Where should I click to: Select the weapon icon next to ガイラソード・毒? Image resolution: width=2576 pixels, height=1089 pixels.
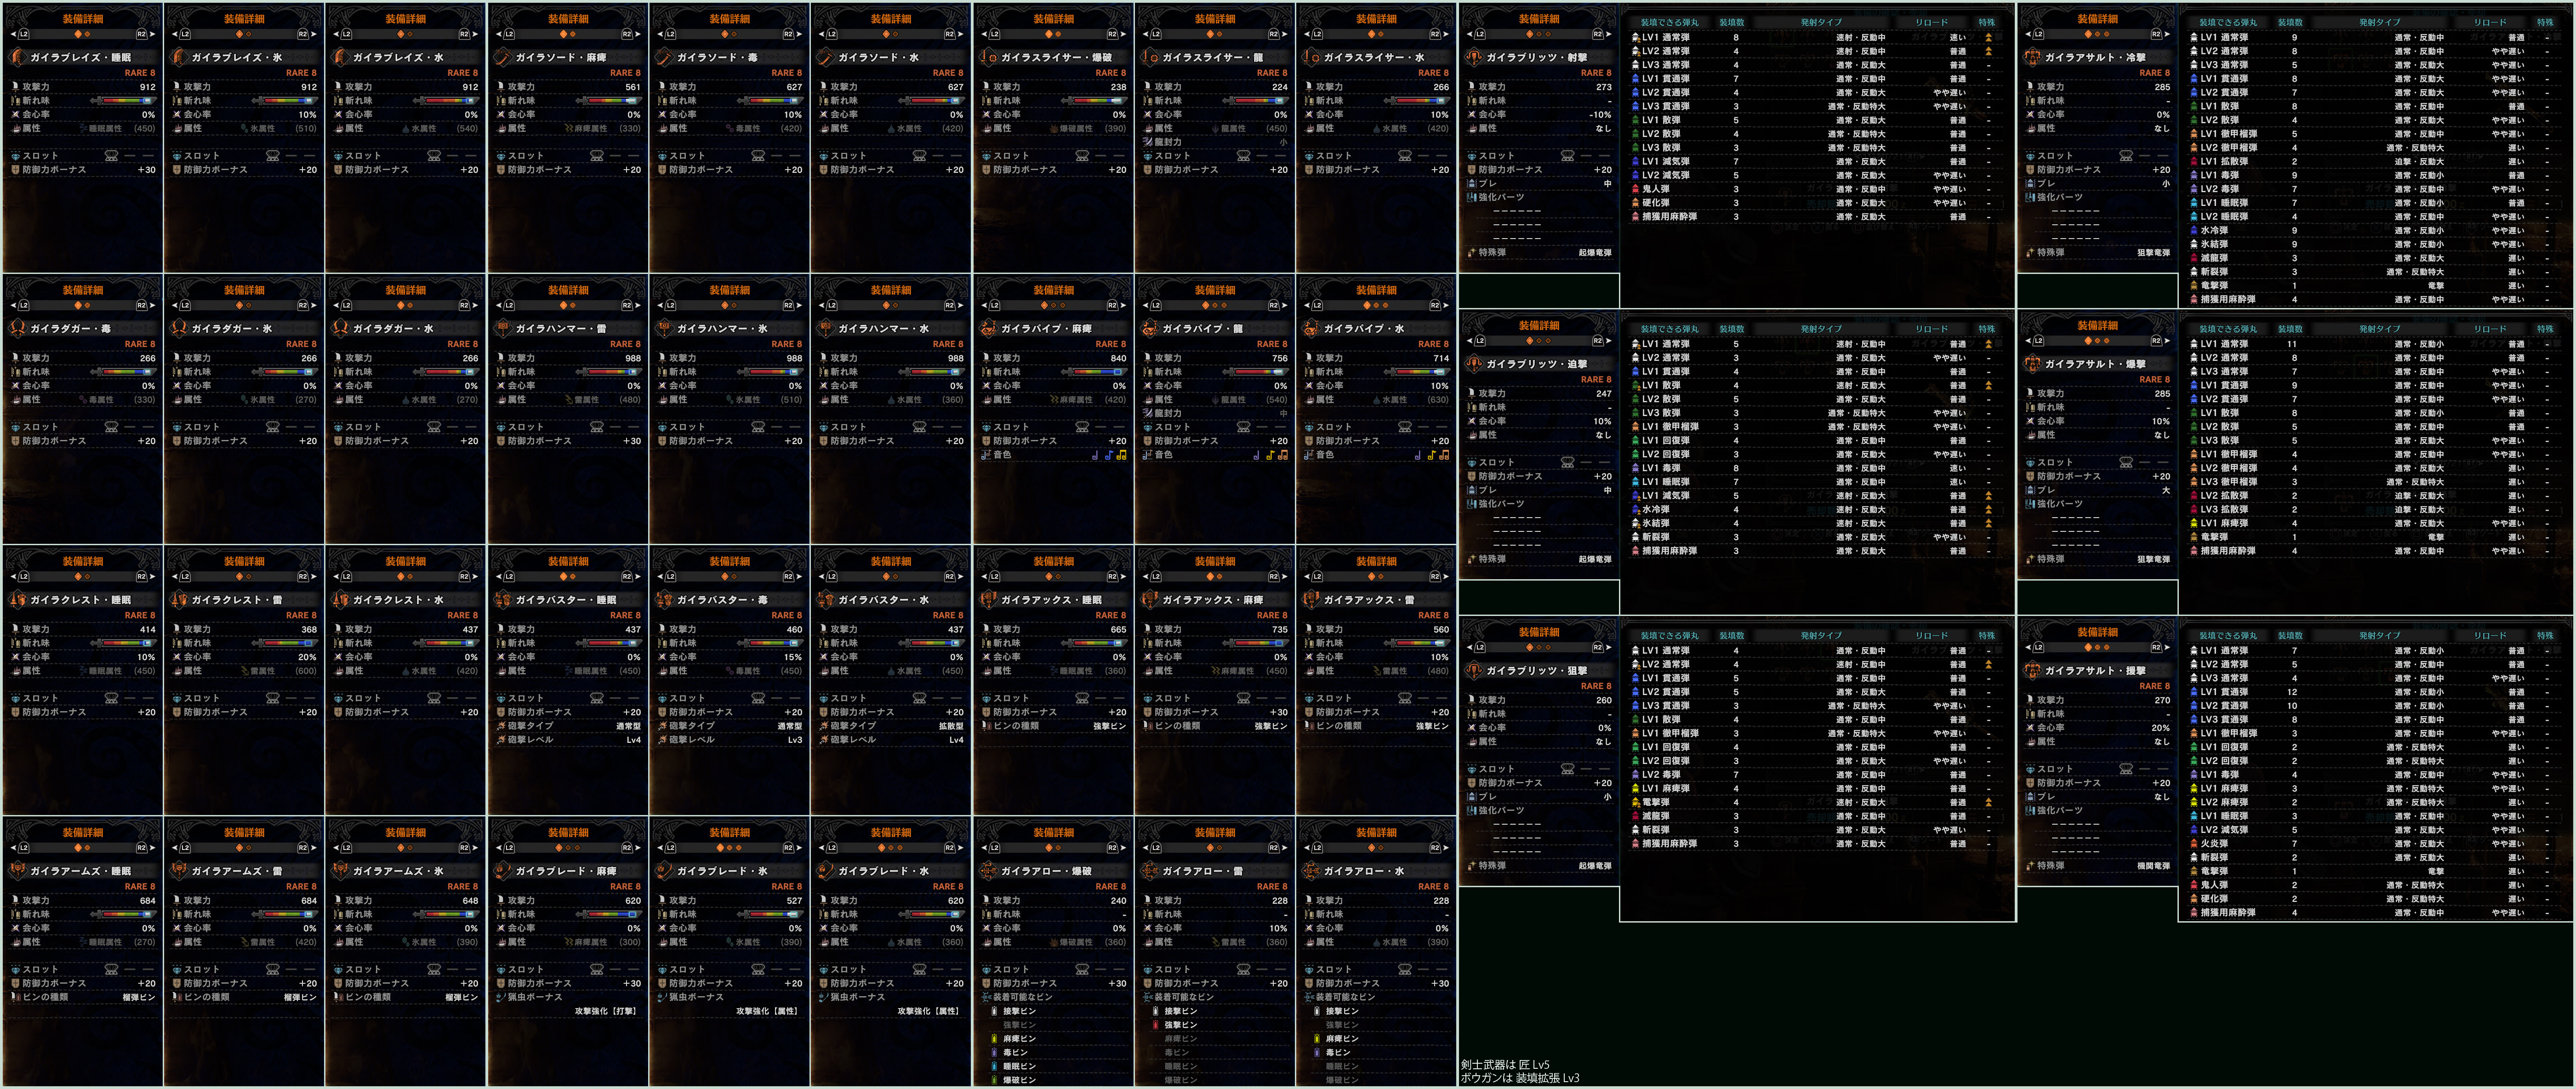click(664, 57)
